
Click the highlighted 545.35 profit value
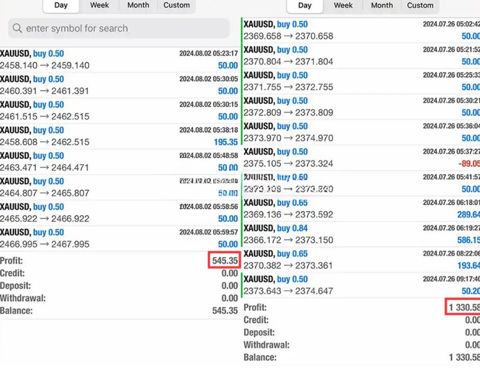click(x=225, y=261)
